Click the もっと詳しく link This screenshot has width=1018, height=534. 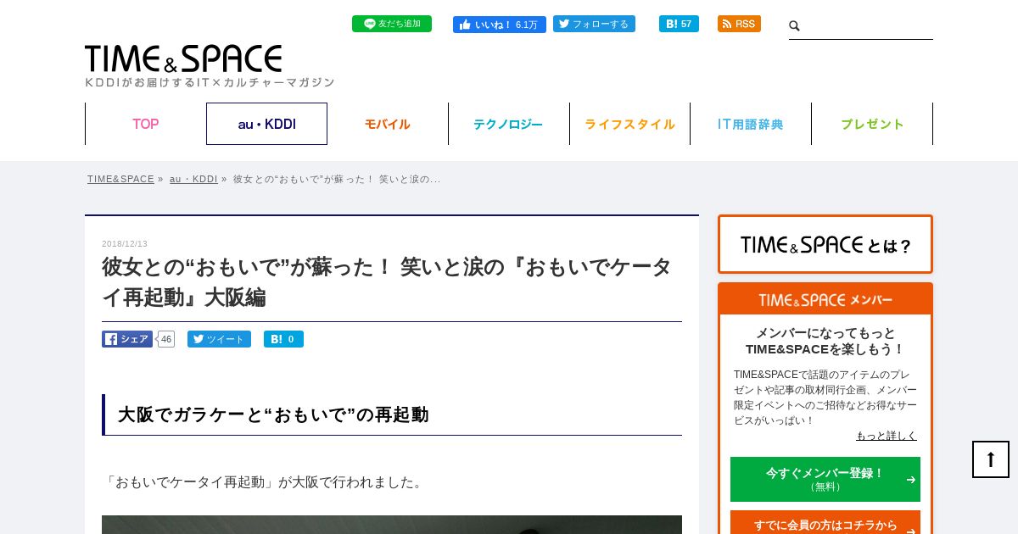[x=887, y=436]
